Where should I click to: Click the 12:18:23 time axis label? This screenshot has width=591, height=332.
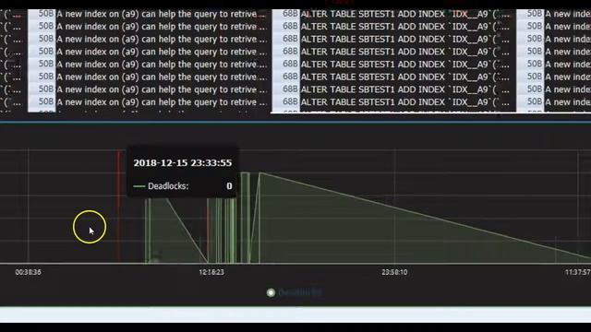[211, 272]
